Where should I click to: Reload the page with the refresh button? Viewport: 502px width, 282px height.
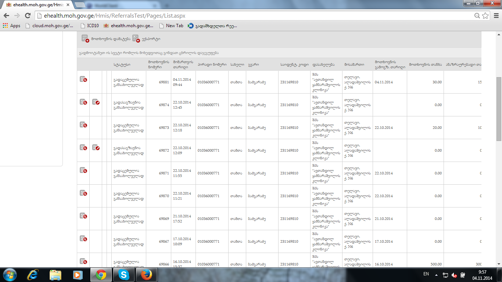point(28,15)
